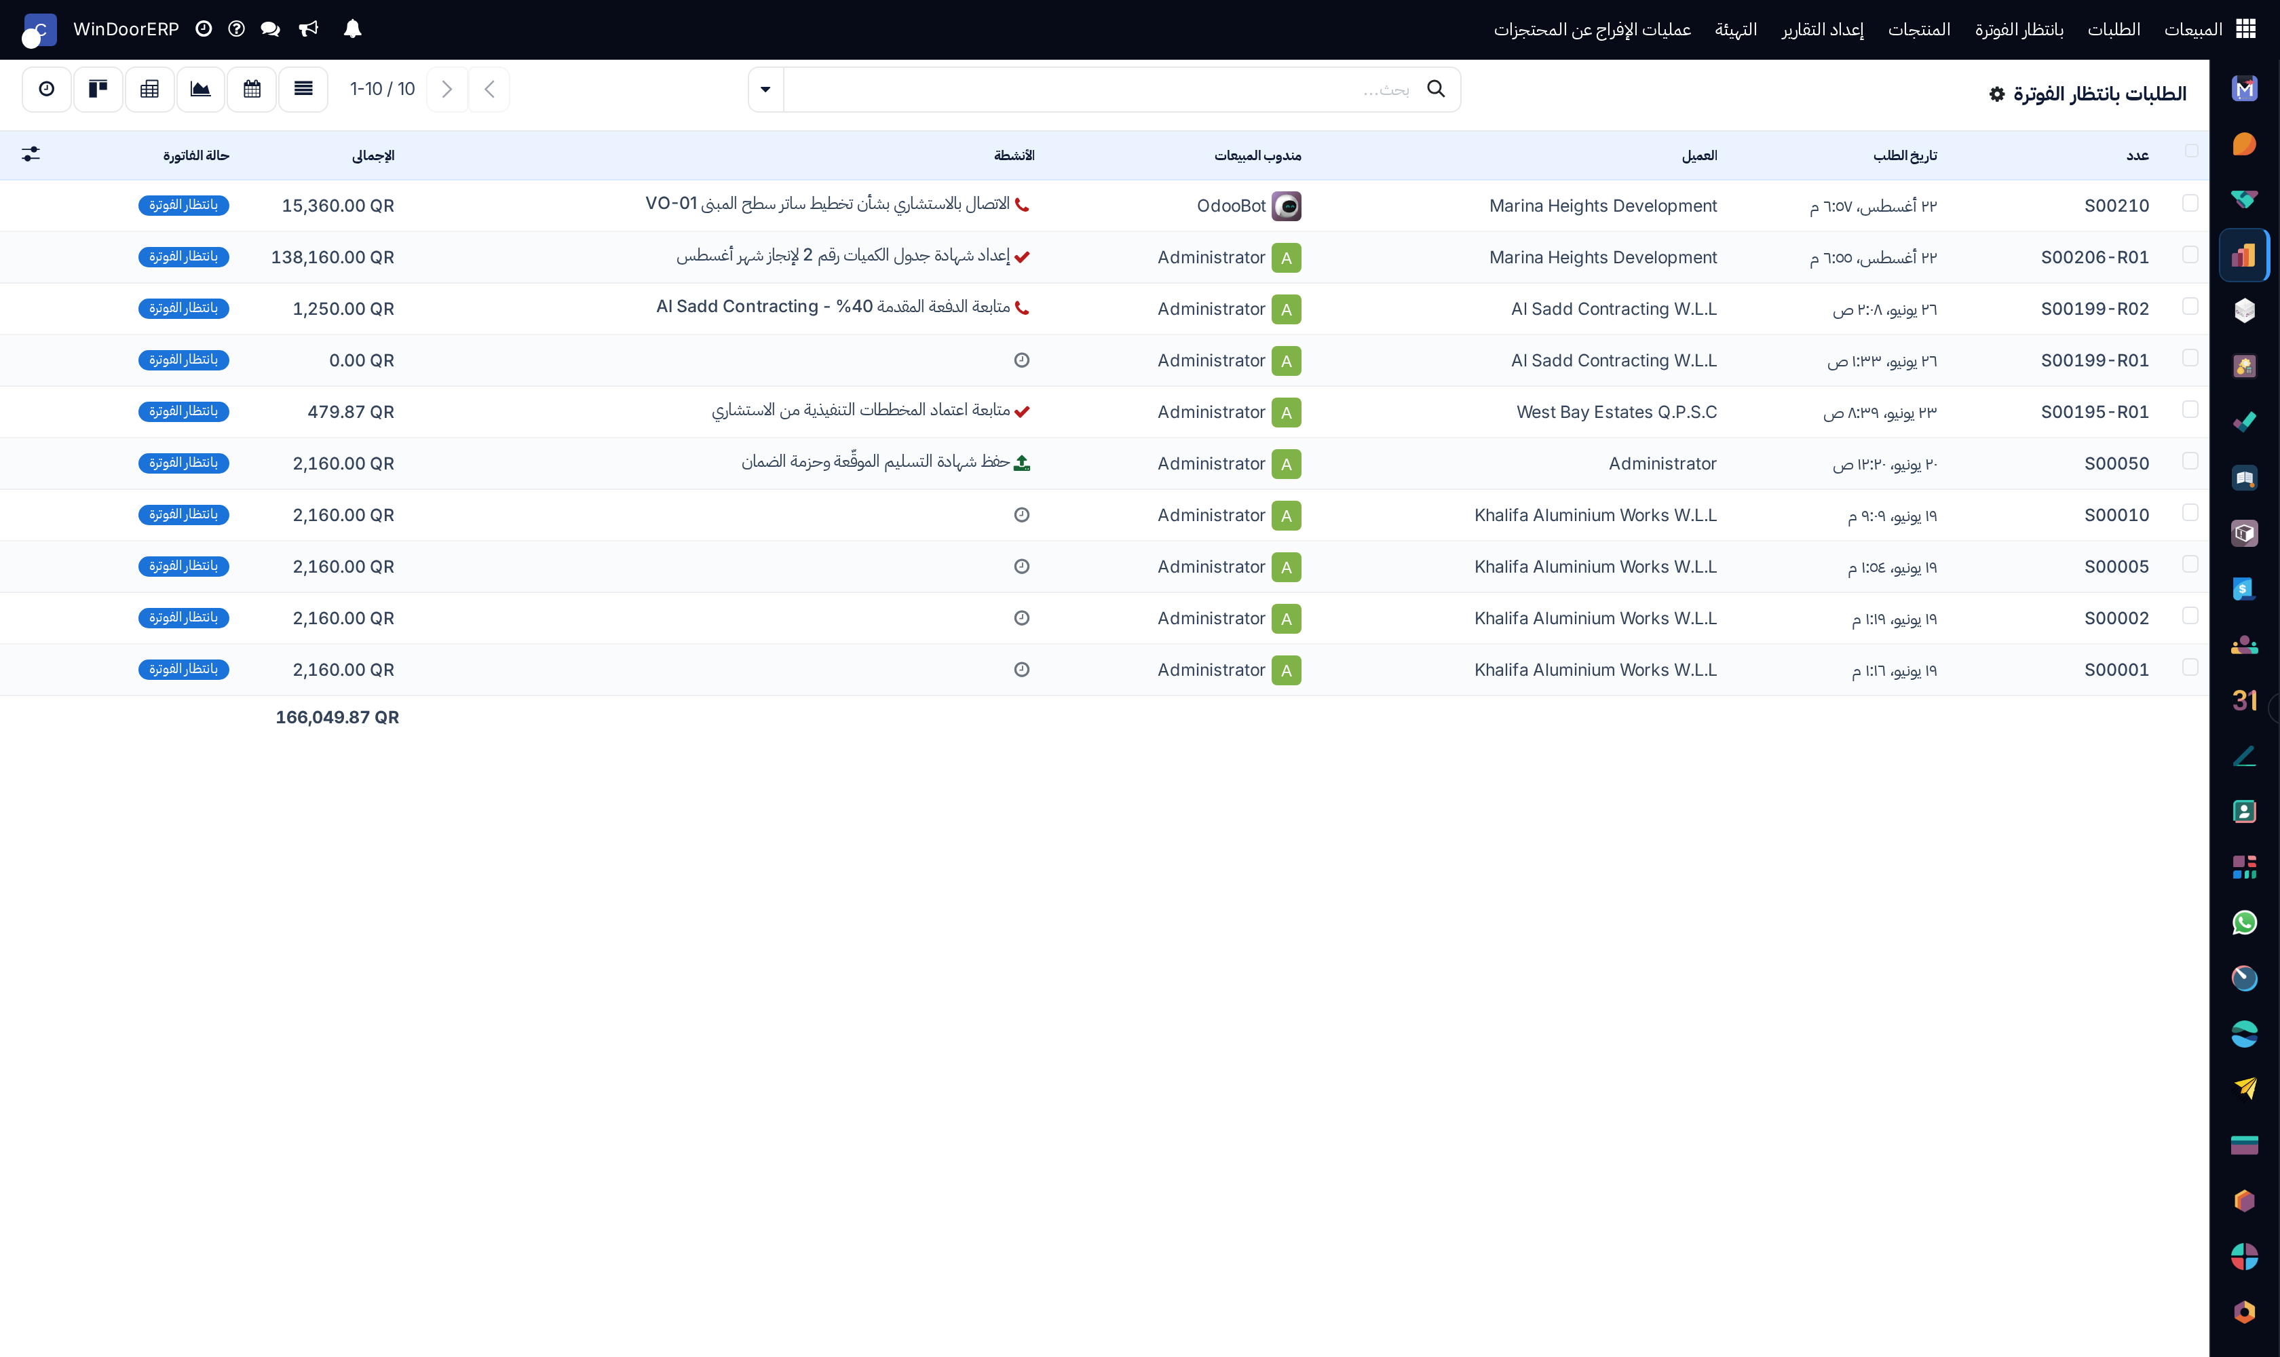Click بانتظار الفوترة badge on S00001 row
This screenshot has width=2280, height=1357.
click(x=184, y=670)
